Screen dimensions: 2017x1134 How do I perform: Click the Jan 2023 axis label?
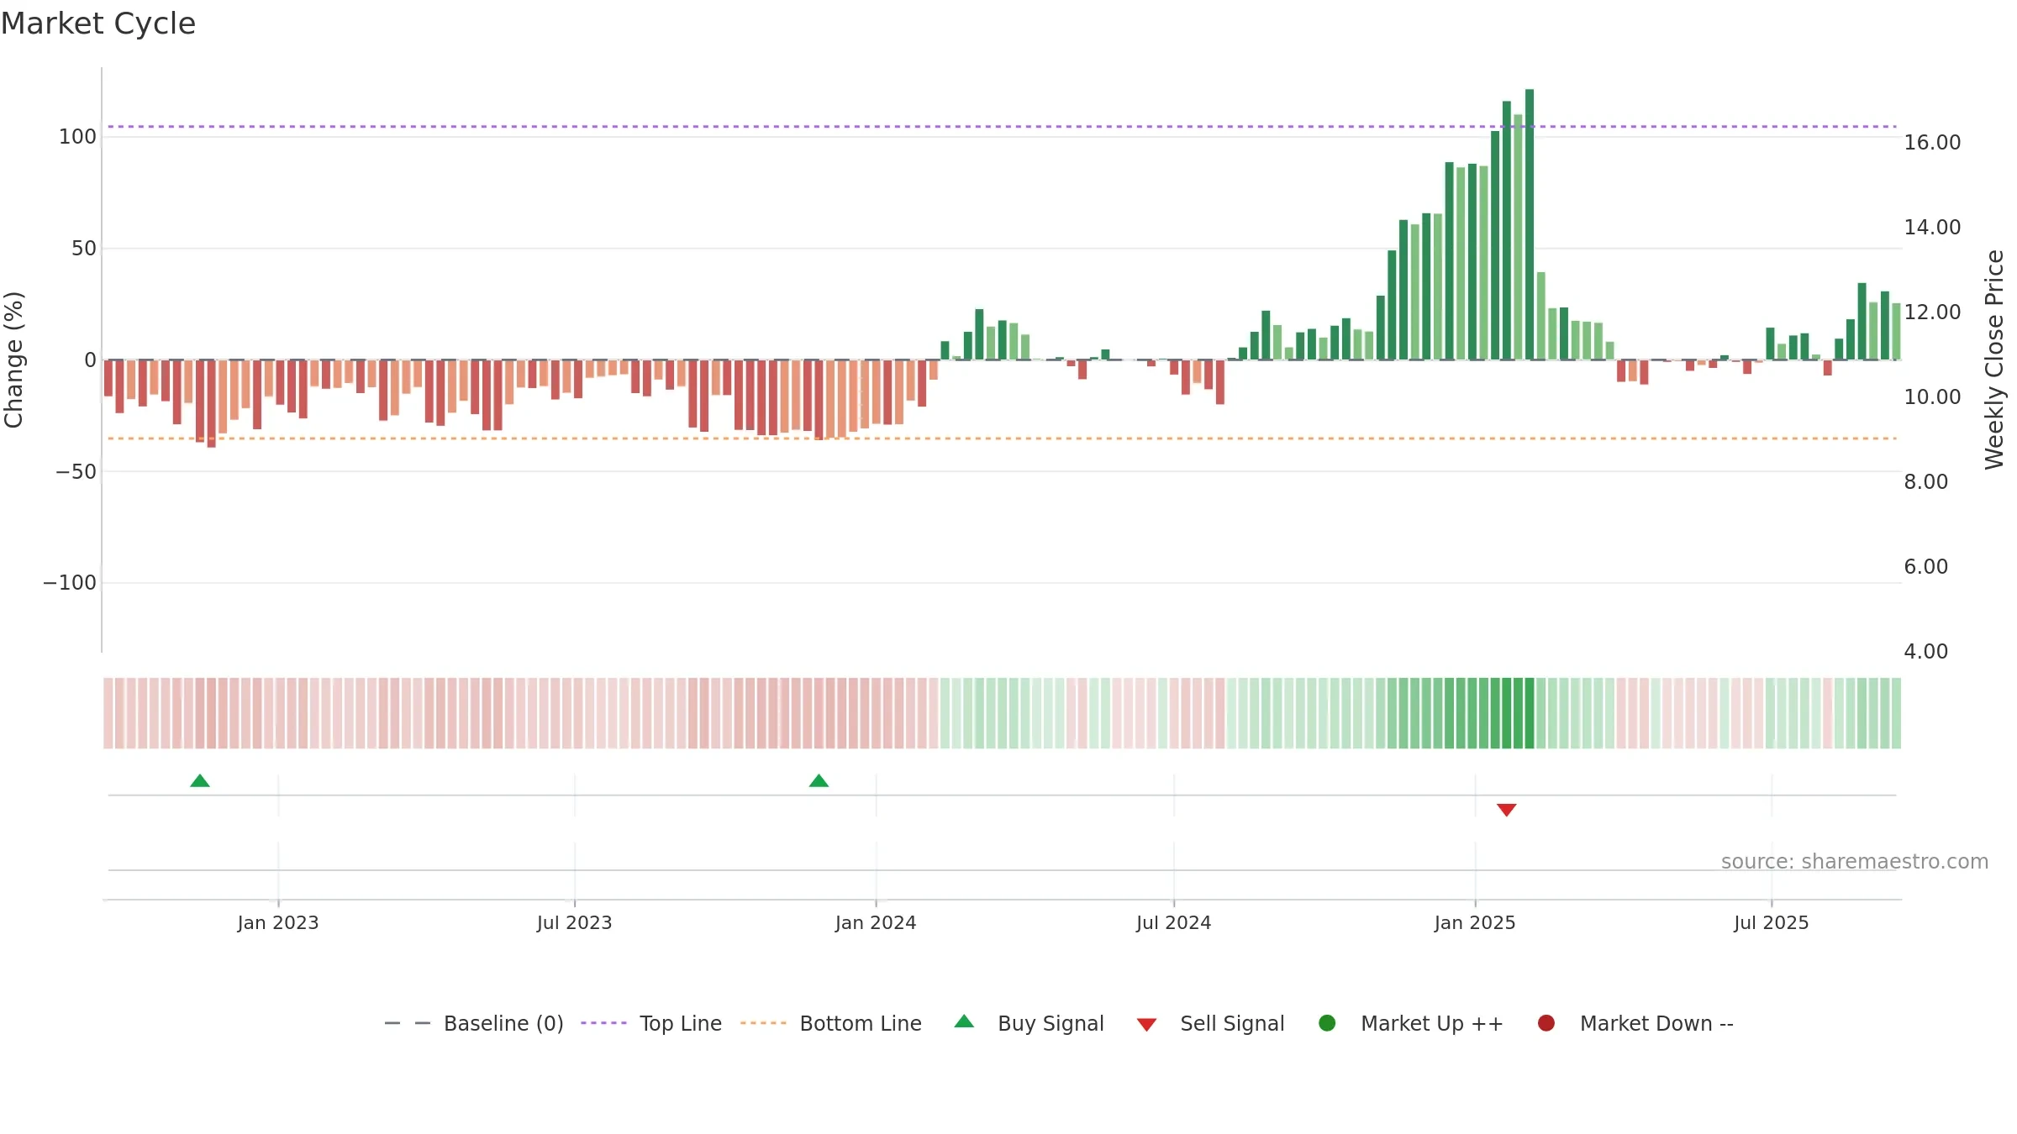(278, 922)
